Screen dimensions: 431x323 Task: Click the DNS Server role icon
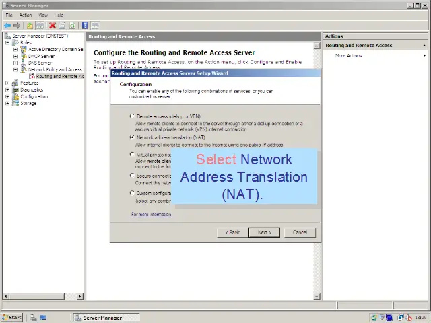click(x=24, y=63)
